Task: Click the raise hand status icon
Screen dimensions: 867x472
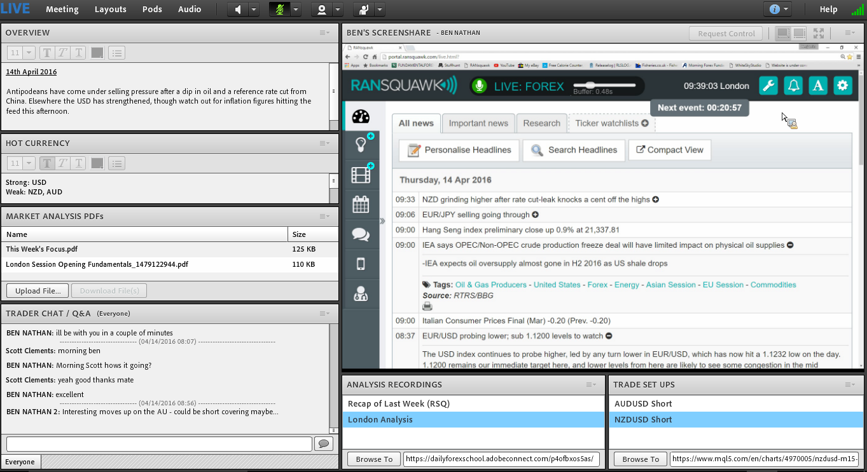Action: 363,10
